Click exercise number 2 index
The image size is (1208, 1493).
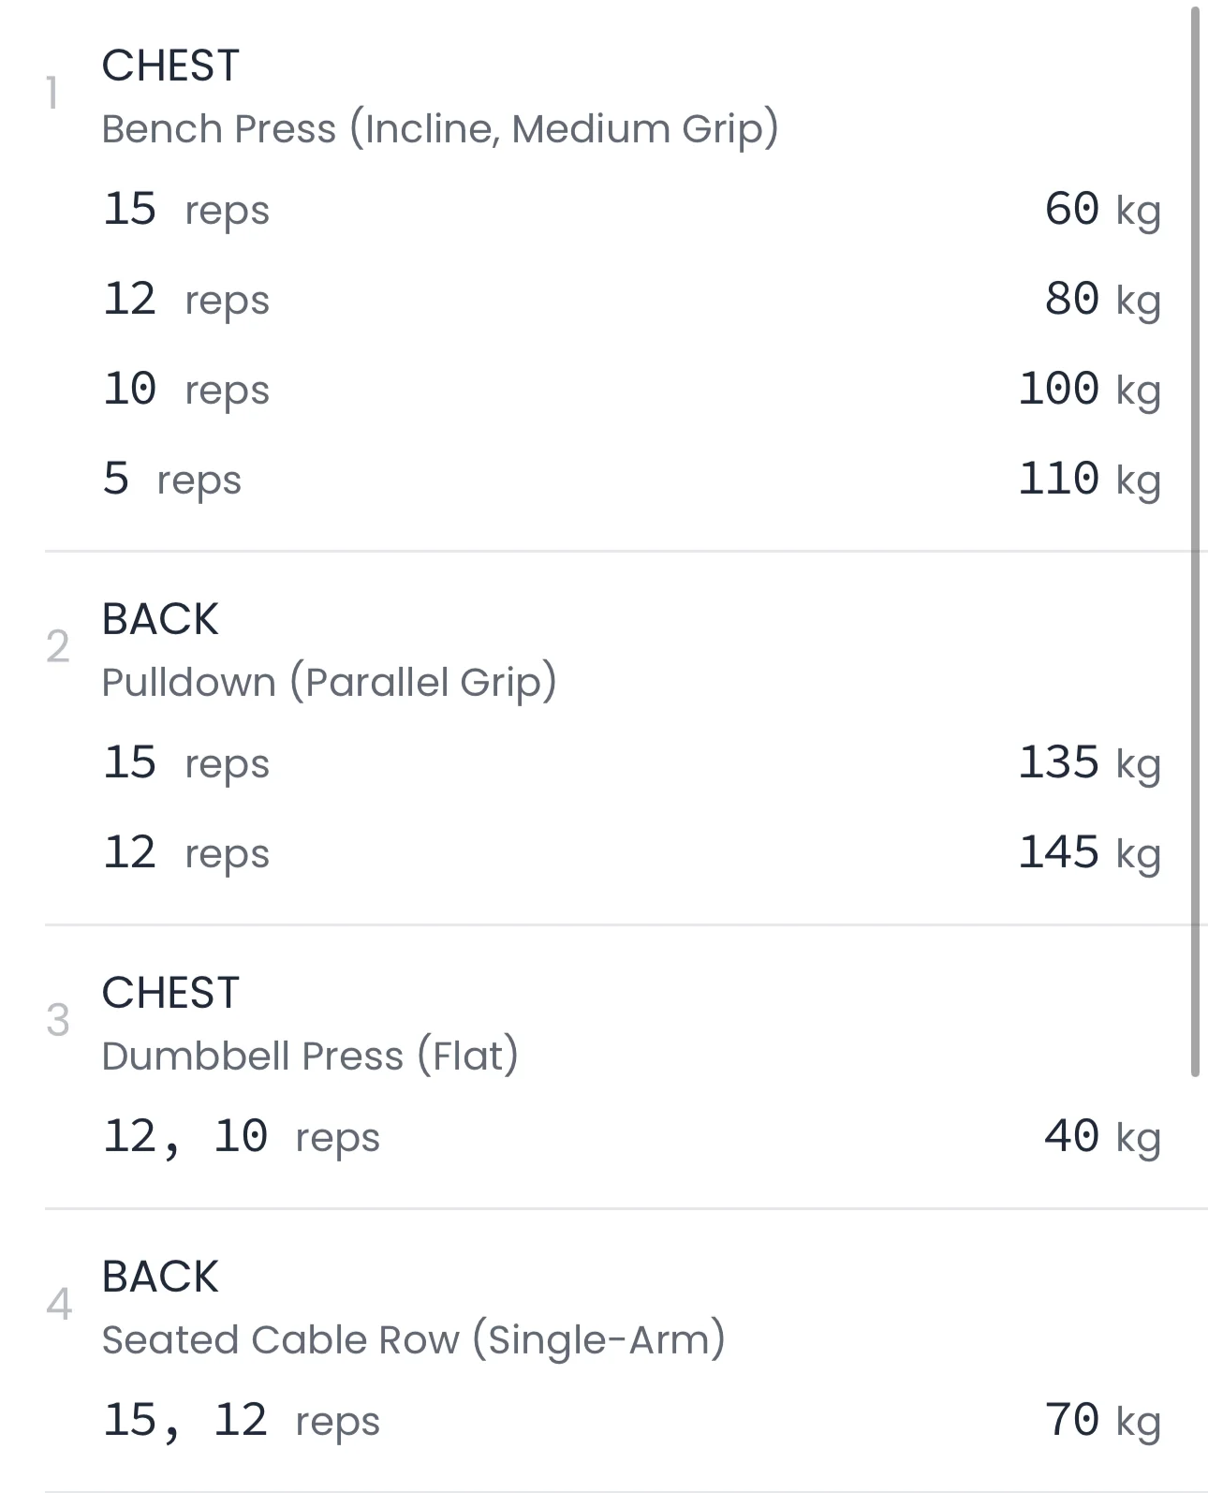[x=58, y=647]
